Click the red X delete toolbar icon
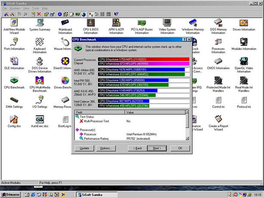The width and height of the screenshot is (264, 198). tap(39, 14)
